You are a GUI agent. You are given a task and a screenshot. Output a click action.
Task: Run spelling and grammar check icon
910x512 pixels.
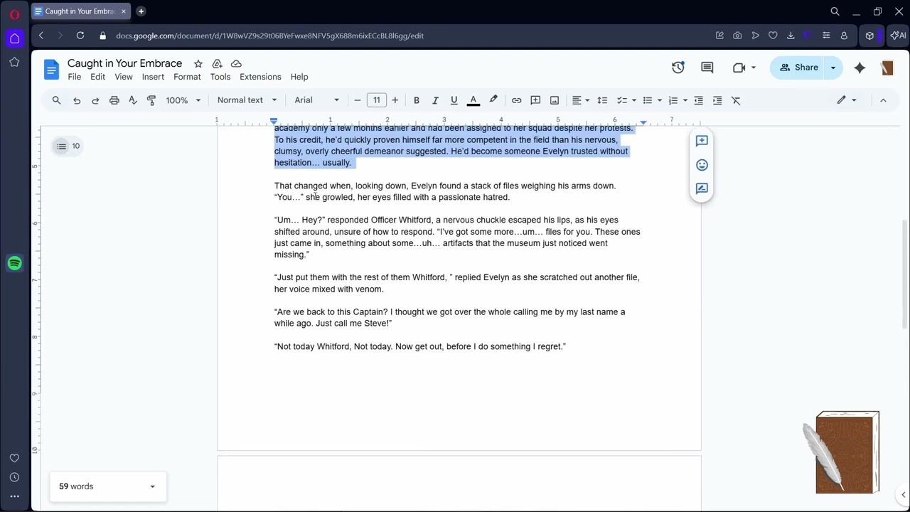132,100
